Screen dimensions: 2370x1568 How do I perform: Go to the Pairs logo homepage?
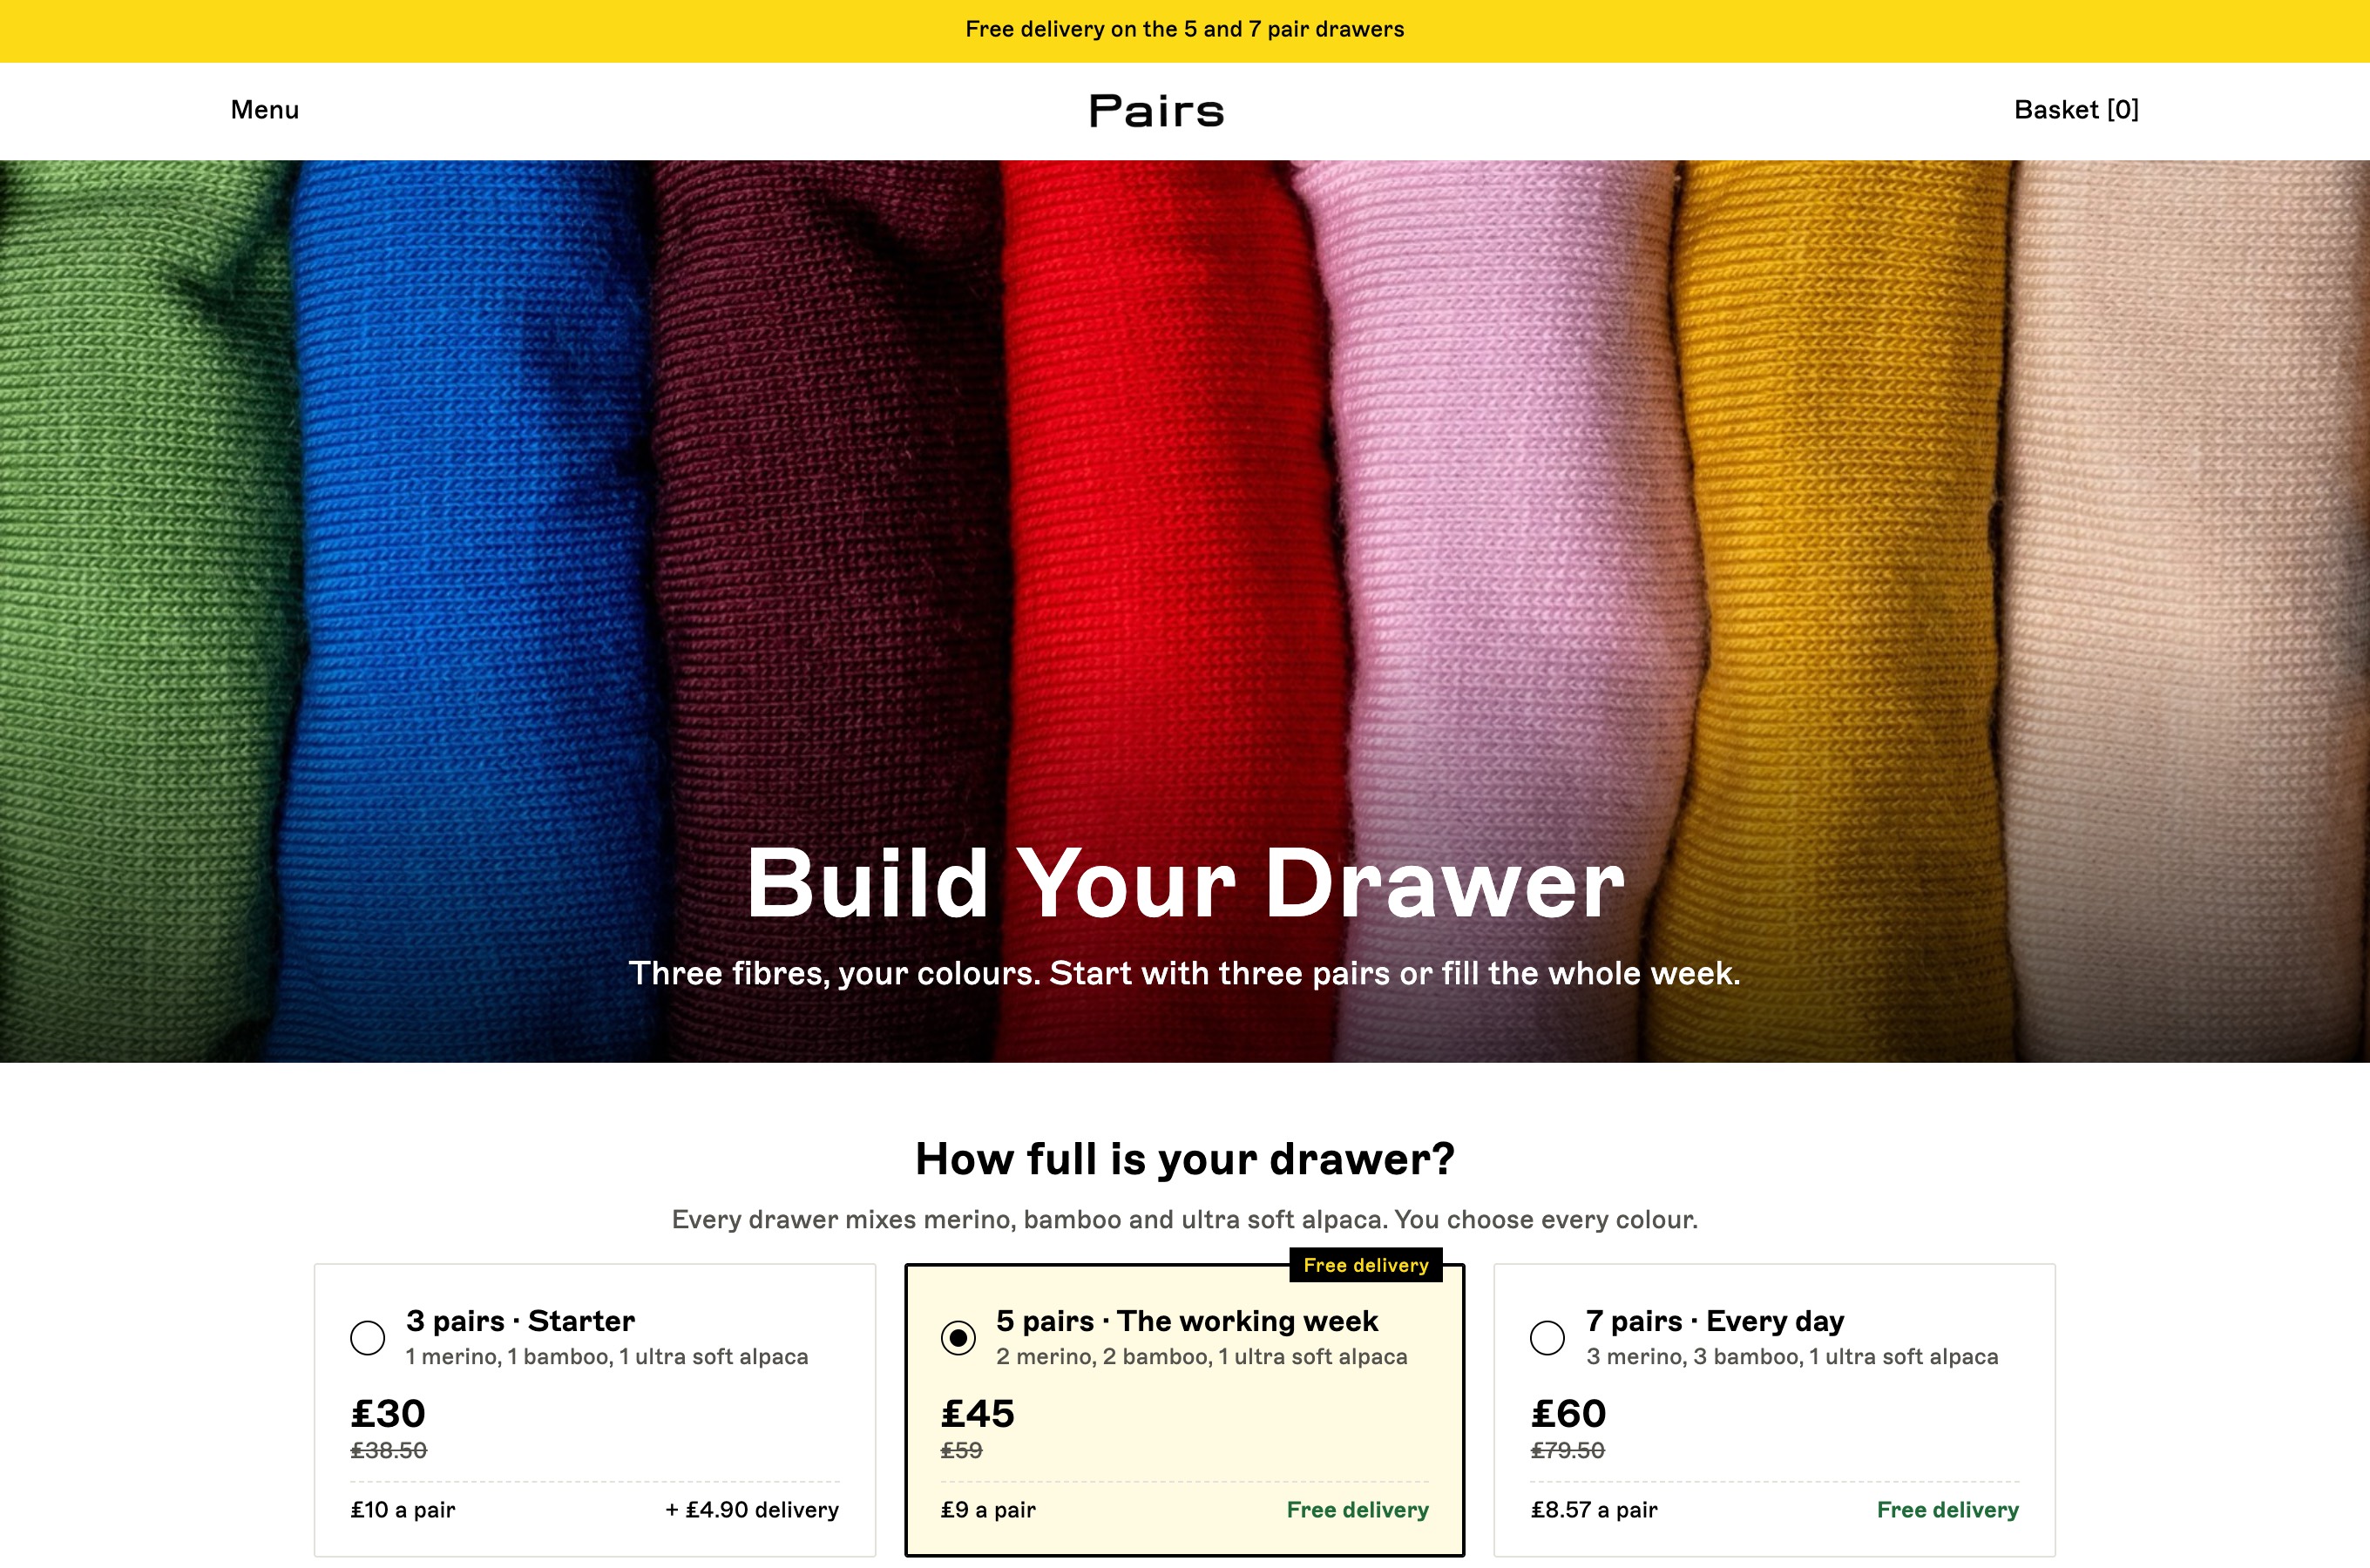[x=1157, y=111]
